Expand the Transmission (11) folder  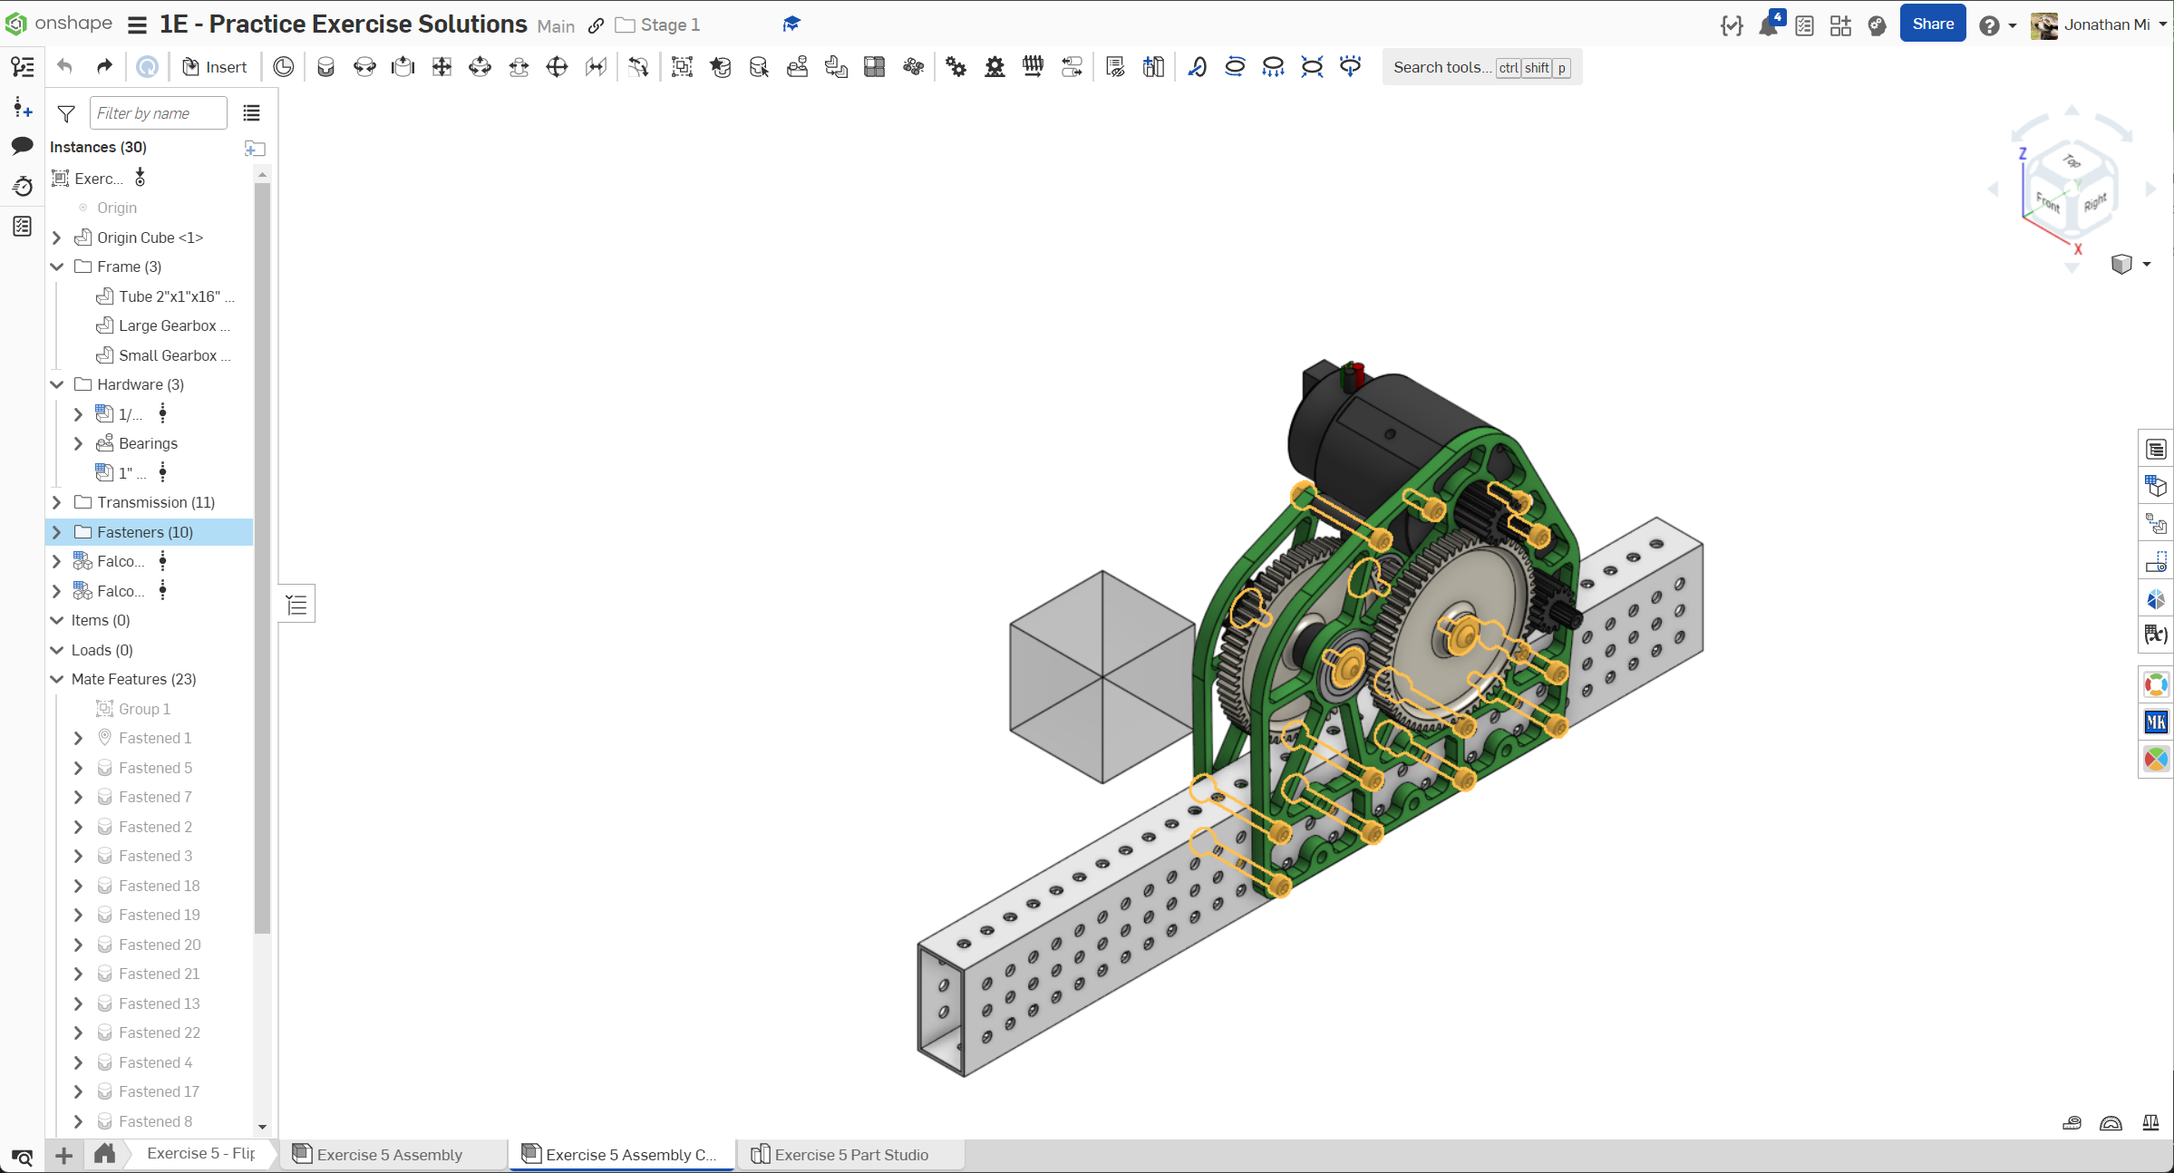pyautogui.click(x=57, y=502)
